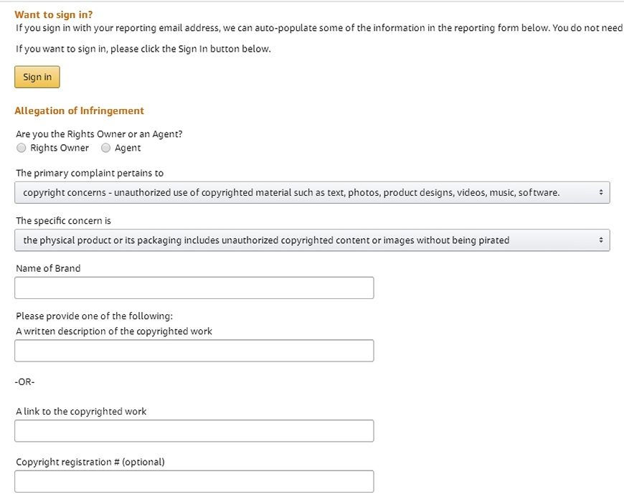Click the "Rights Owner" label text

click(60, 148)
